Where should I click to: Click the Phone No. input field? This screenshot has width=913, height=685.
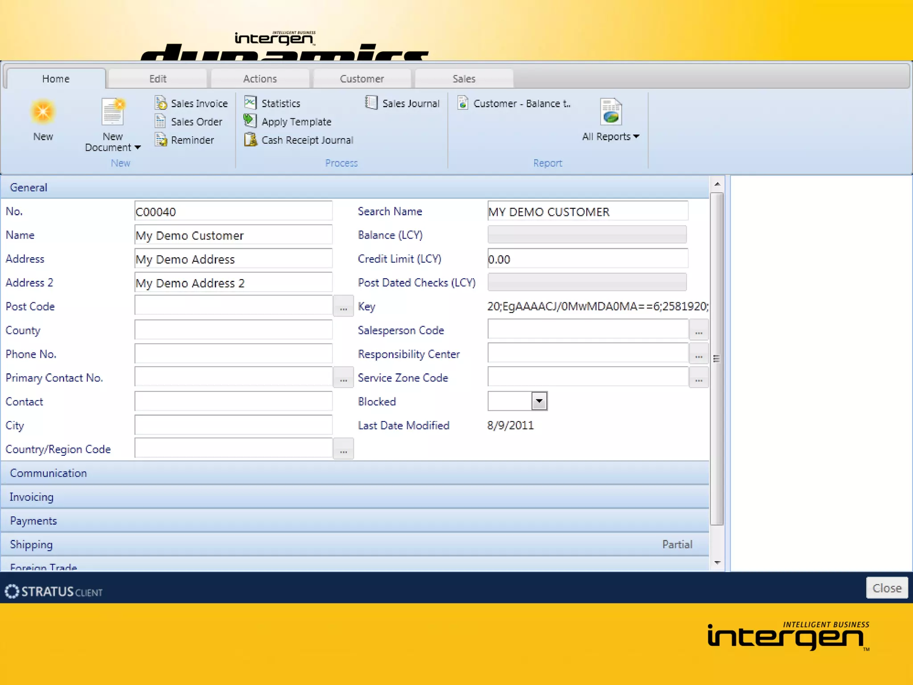(234, 354)
